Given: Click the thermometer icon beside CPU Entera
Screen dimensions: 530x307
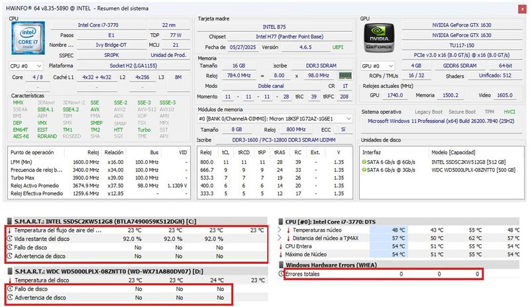Looking at the screenshot, I should coord(281,246).
